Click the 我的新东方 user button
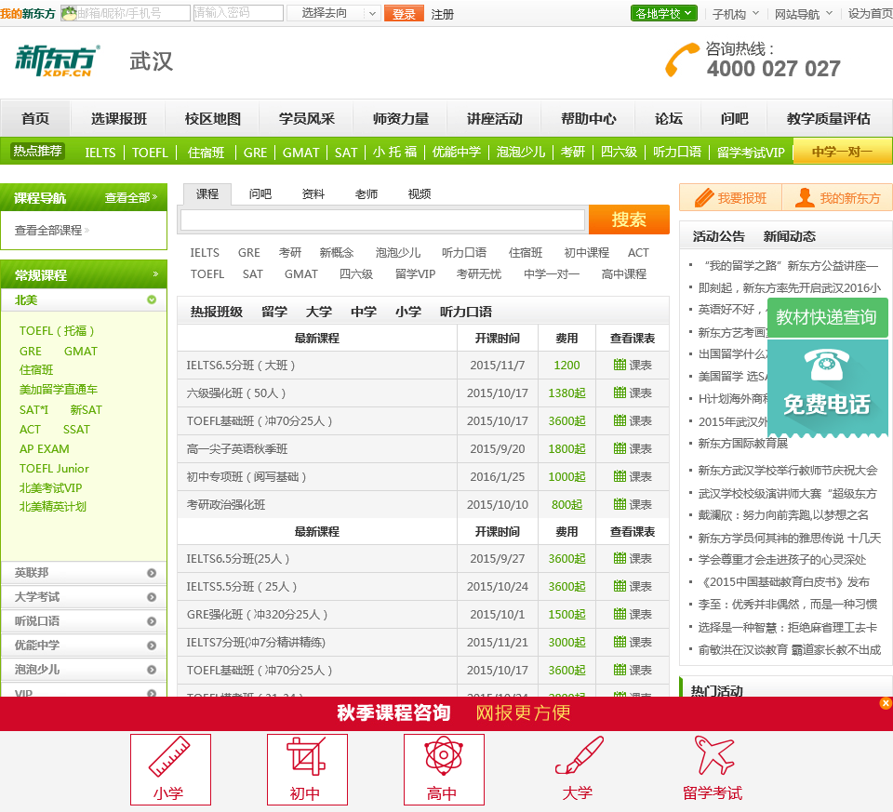Screen dimensions: 893x812 click(x=837, y=197)
